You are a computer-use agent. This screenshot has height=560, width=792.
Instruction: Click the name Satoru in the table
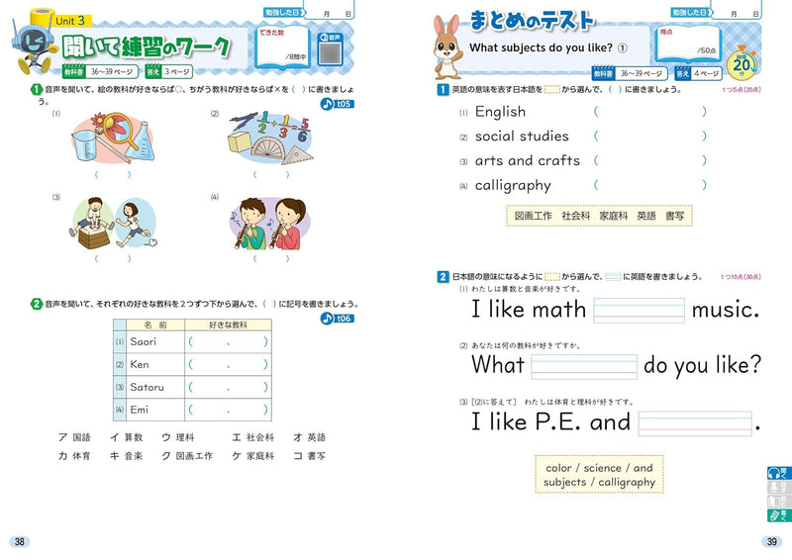click(x=147, y=387)
